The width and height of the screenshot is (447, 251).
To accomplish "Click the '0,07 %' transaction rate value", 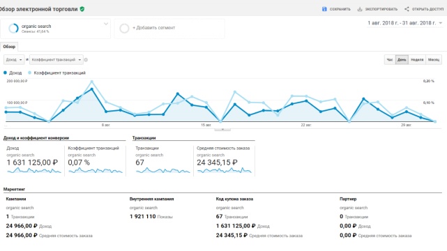I will click(x=79, y=162).
